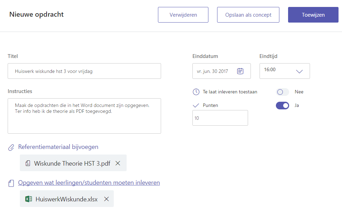This screenshot has height=217, width=342.
Task: Open the calendar date picker icon
Action: 240,71
